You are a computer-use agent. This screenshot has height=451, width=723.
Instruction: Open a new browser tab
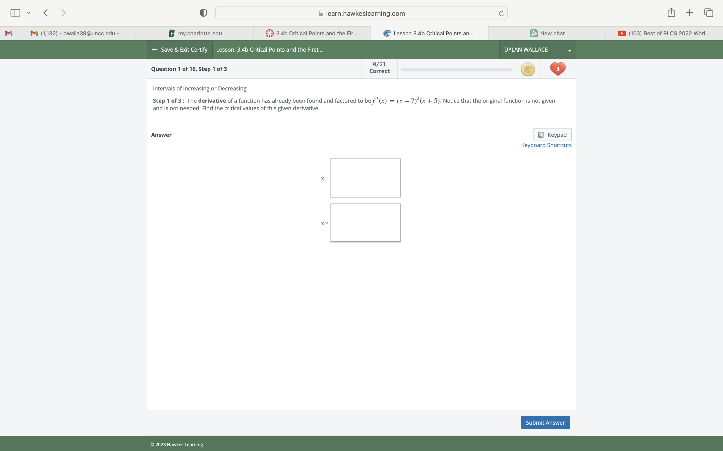click(690, 13)
